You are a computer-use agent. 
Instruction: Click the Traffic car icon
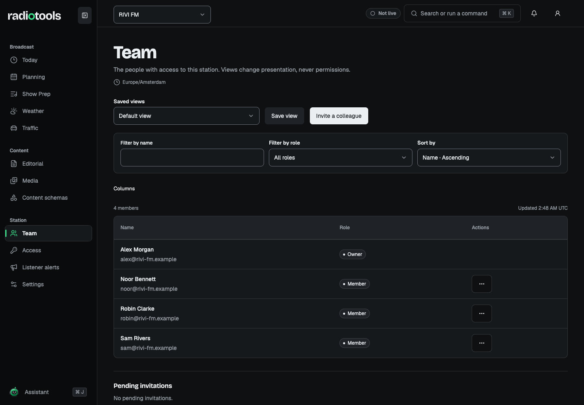(14, 128)
